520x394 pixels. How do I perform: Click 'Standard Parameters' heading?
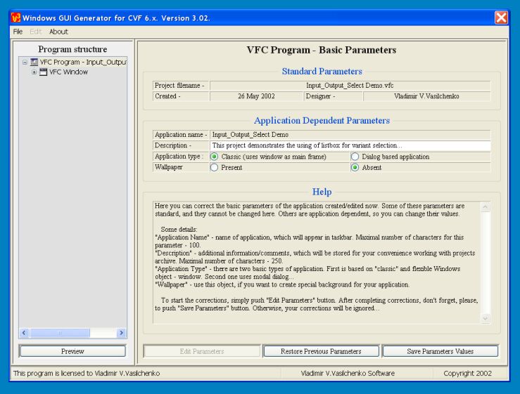322,71
